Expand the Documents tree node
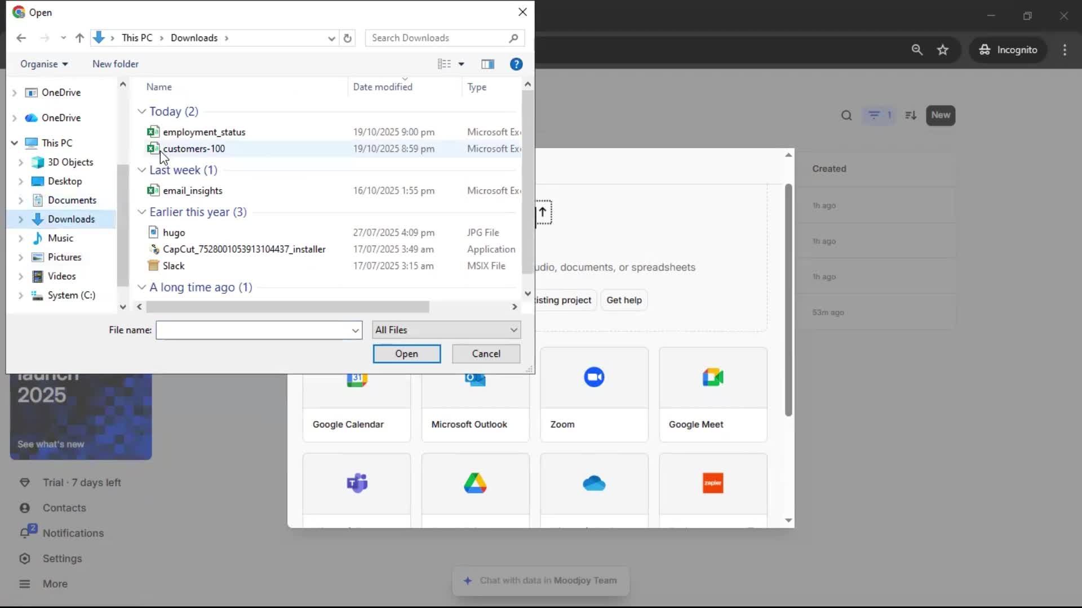The image size is (1082, 608). pyautogui.click(x=21, y=200)
